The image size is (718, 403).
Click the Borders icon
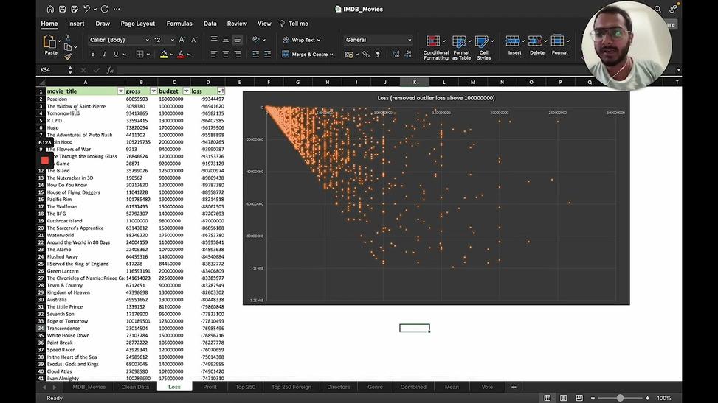[x=139, y=54]
